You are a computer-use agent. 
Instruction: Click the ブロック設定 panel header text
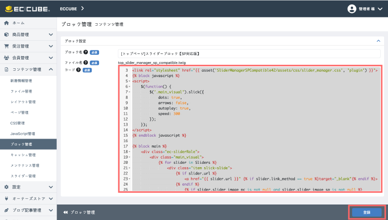click(x=76, y=41)
